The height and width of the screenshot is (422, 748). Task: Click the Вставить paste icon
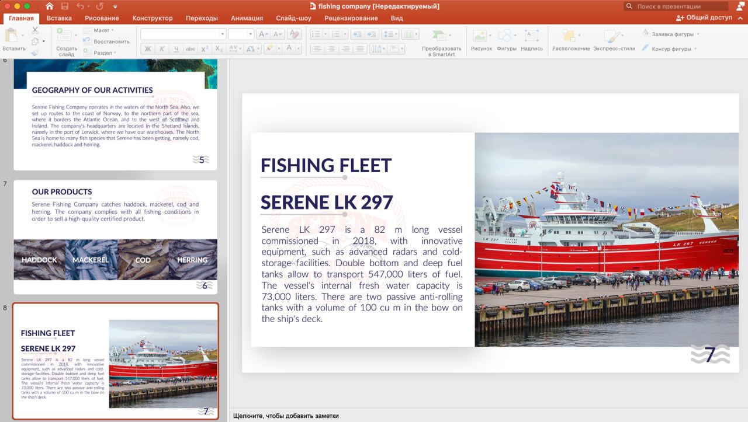[11, 36]
